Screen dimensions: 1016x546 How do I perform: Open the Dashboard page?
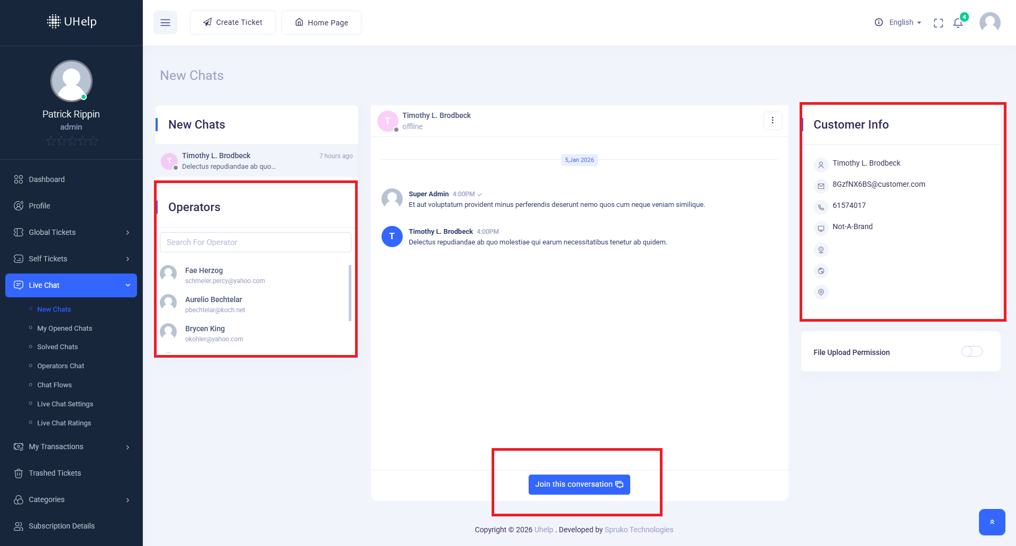tap(47, 179)
